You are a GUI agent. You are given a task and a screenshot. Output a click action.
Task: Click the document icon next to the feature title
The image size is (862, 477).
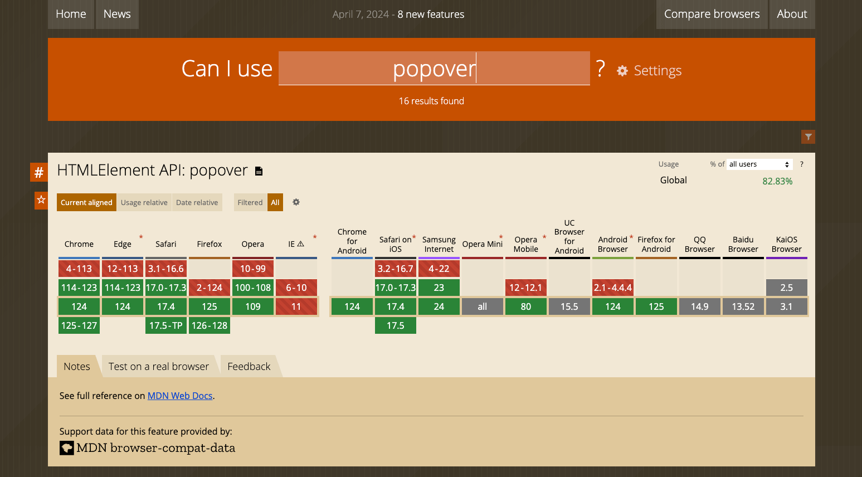pyautogui.click(x=258, y=171)
